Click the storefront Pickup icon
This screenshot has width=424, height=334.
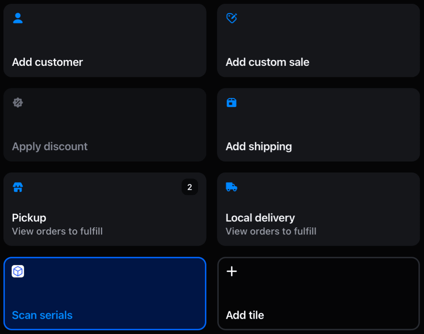(18, 187)
